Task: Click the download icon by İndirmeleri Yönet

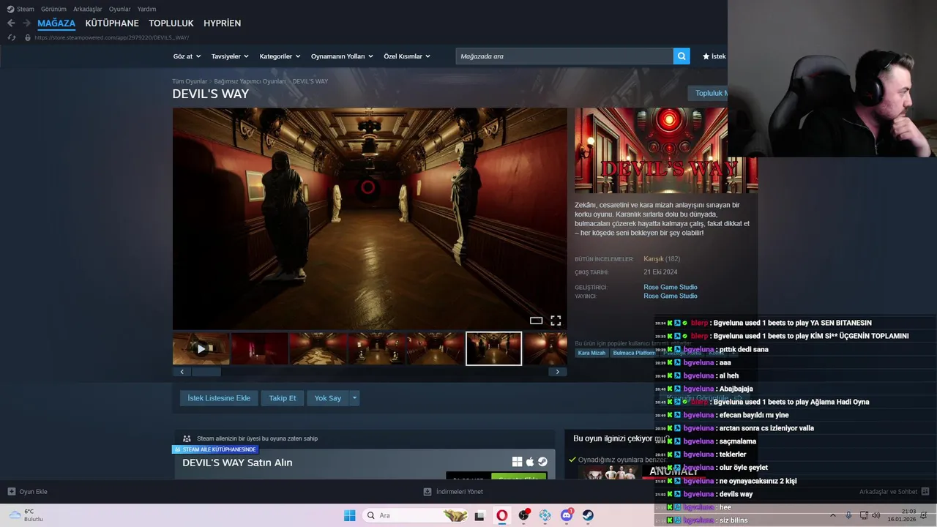Action: pos(428,492)
